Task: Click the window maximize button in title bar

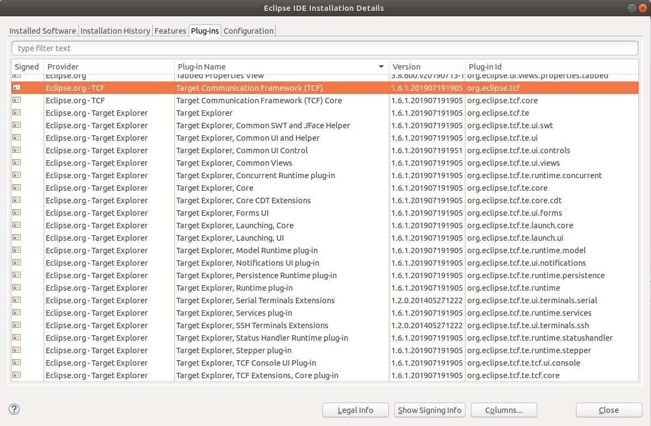Action: pos(632,8)
